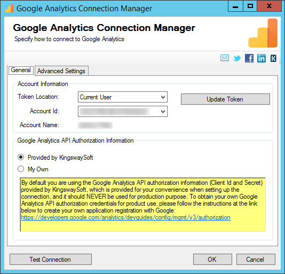Open the developers.google.com authorization link
This screenshot has width=285, height=274.
coord(126,217)
